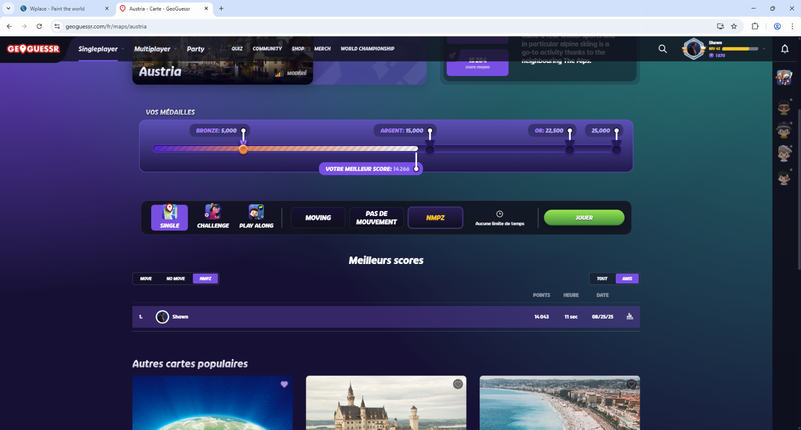Click the GeoGuessr logo
The image size is (801, 430).
(x=34, y=49)
